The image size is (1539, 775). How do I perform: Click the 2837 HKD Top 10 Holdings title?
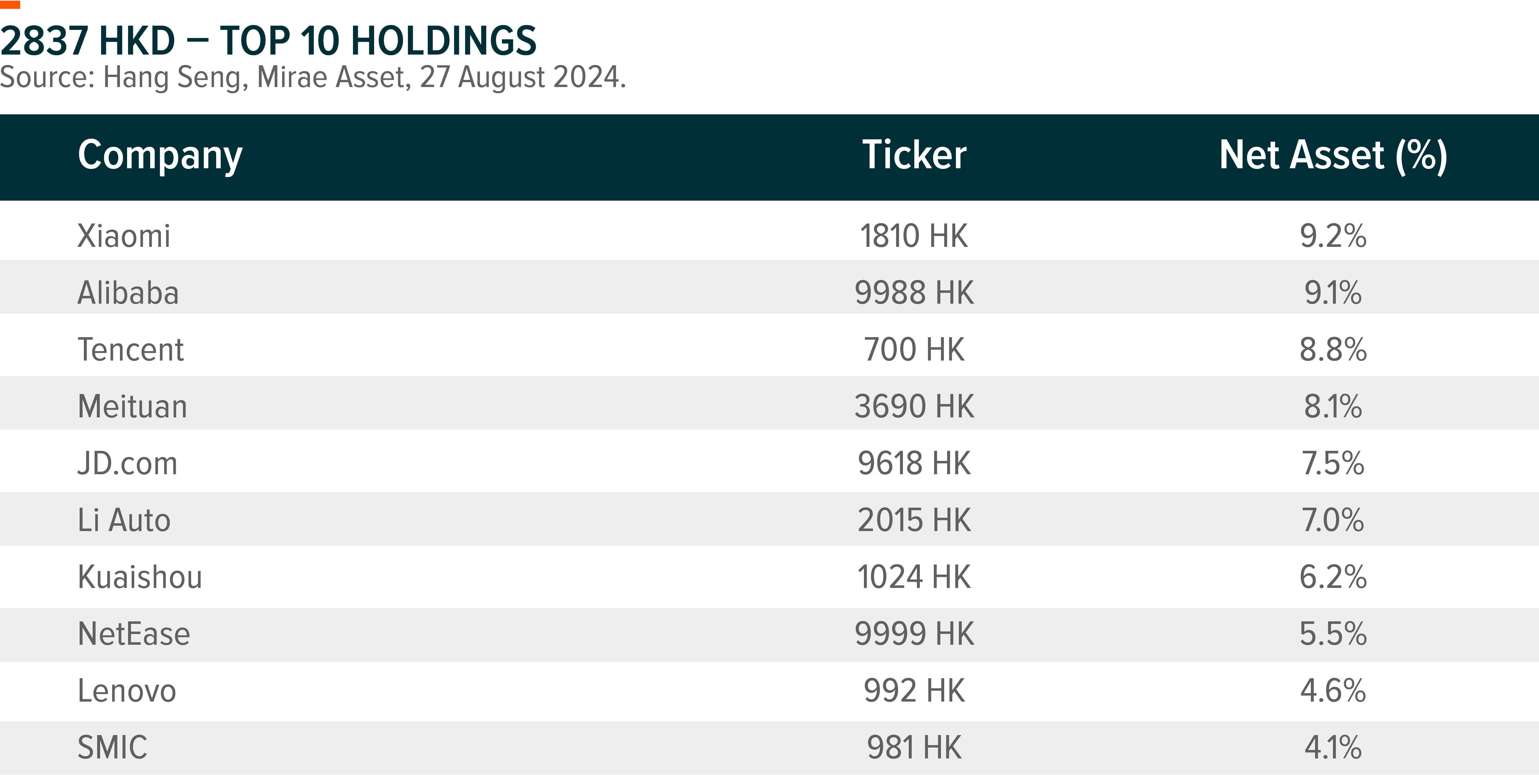click(268, 41)
